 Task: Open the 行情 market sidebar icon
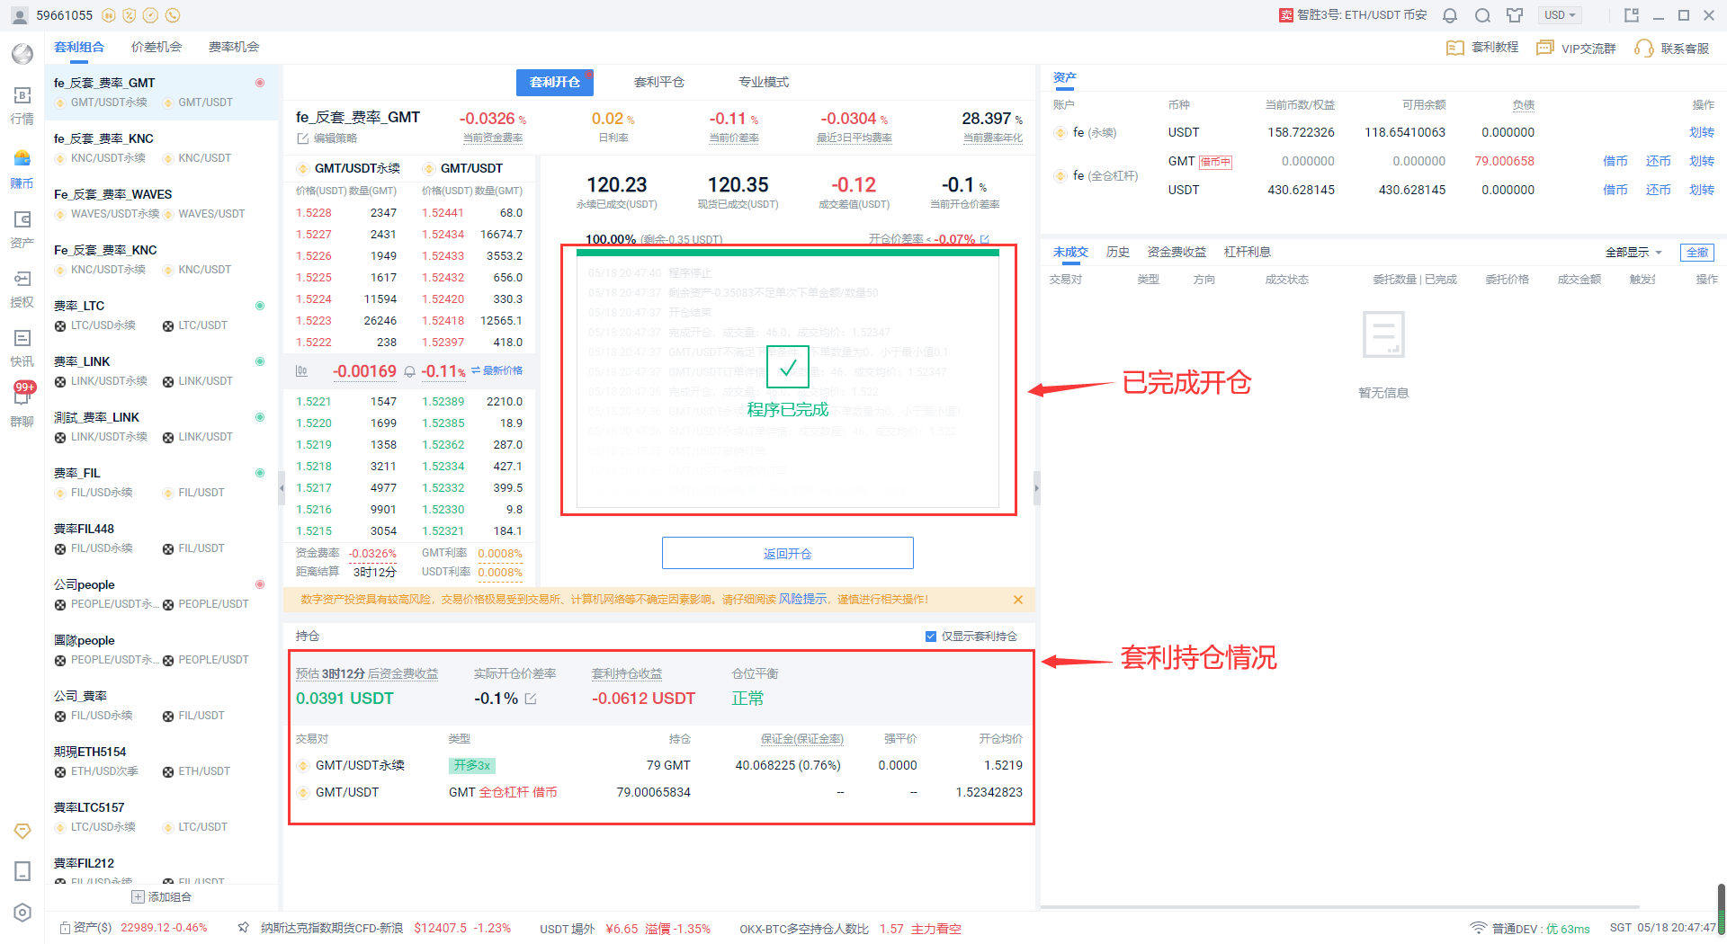click(22, 105)
